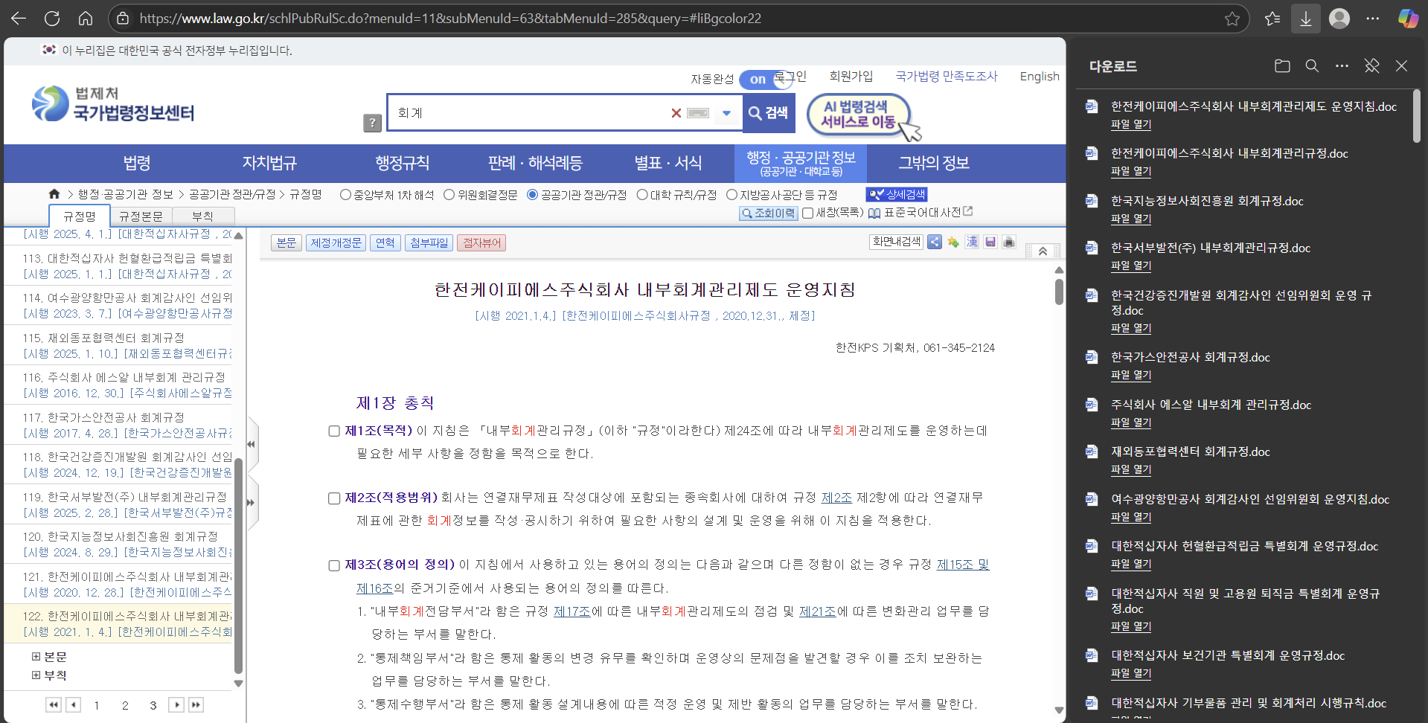The width and height of the screenshot is (1428, 723).
Task: Open browser Favorites list icon
Action: click(x=1272, y=19)
